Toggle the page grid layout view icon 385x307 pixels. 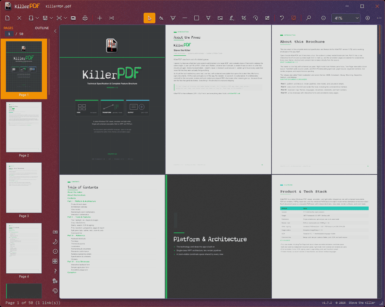point(55,261)
